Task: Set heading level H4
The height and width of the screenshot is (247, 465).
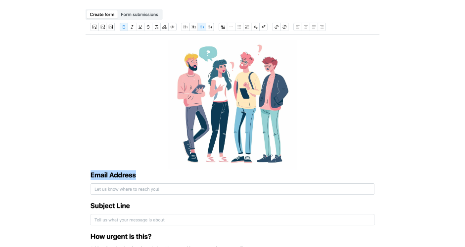Action: 210,27
